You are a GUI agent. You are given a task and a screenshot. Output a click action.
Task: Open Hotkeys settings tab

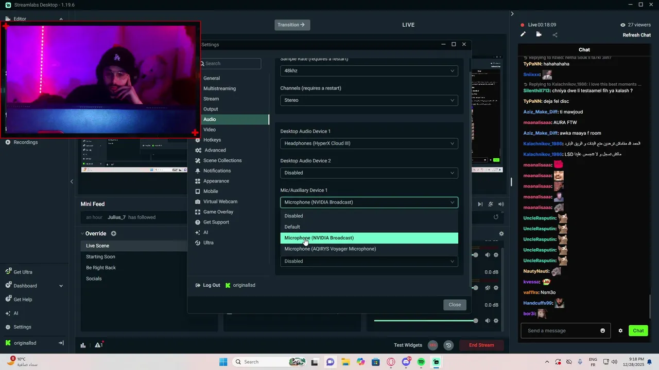[212, 140]
